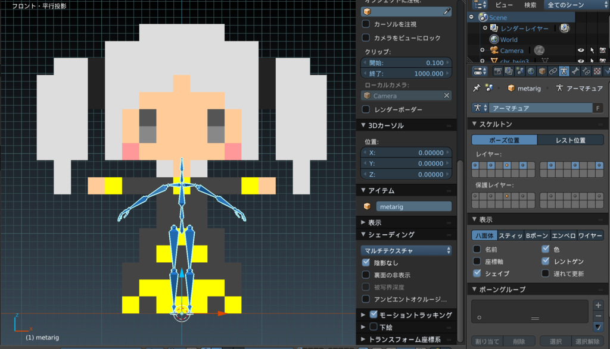610x349 pixels.
Task: Click the eyedropper in the object focus field
Action: coord(447,12)
